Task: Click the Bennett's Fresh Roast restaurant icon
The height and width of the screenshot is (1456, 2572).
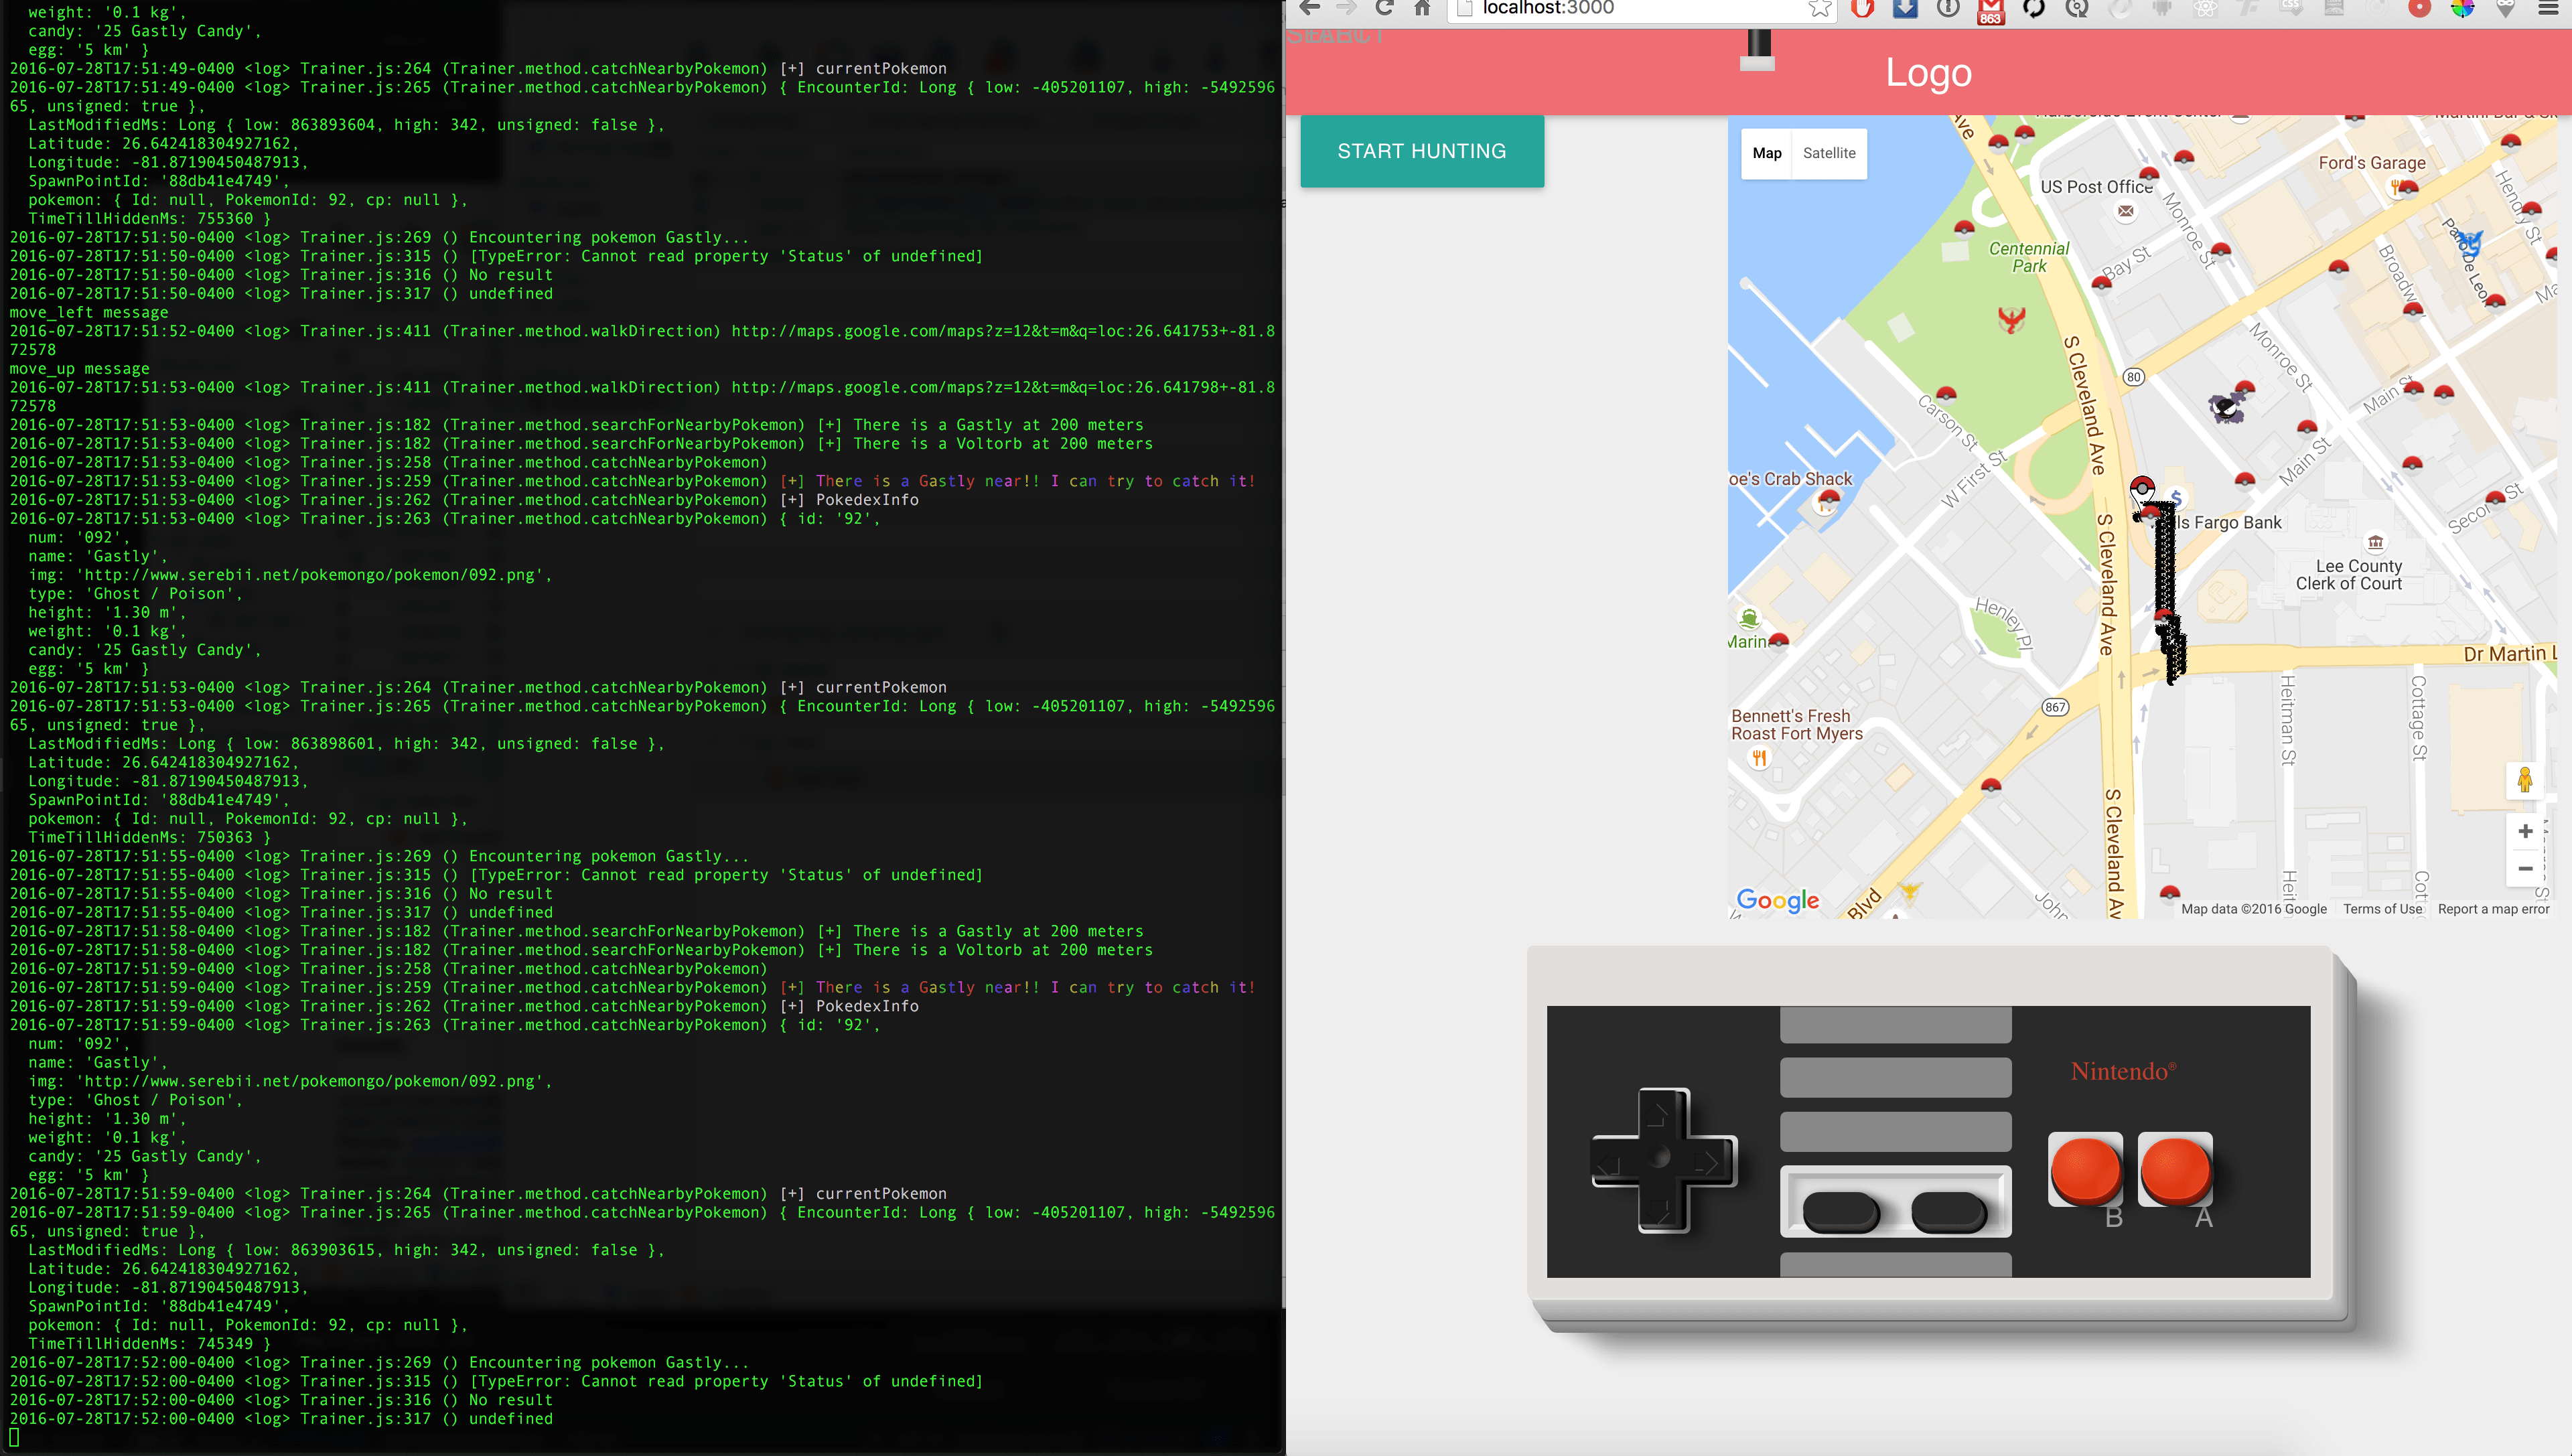Action: pyautogui.click(x=1759, y=758)
